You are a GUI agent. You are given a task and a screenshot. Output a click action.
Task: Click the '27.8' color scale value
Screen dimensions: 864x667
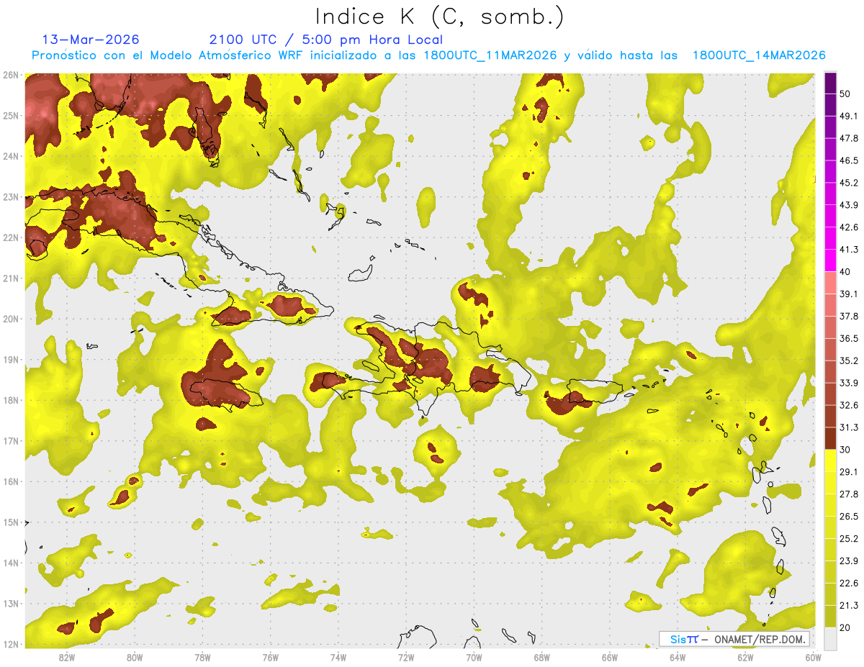[x=849, y=494]
